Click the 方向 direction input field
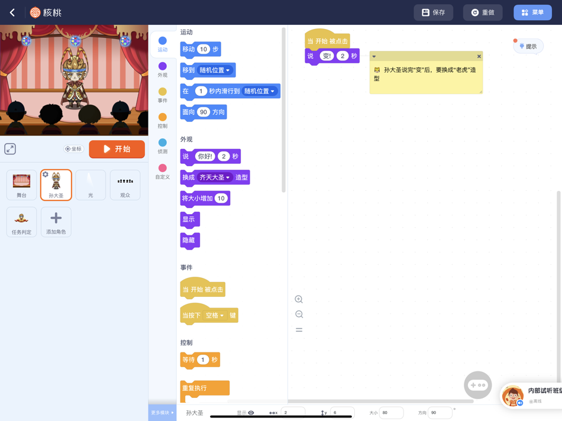 (440, 413)
